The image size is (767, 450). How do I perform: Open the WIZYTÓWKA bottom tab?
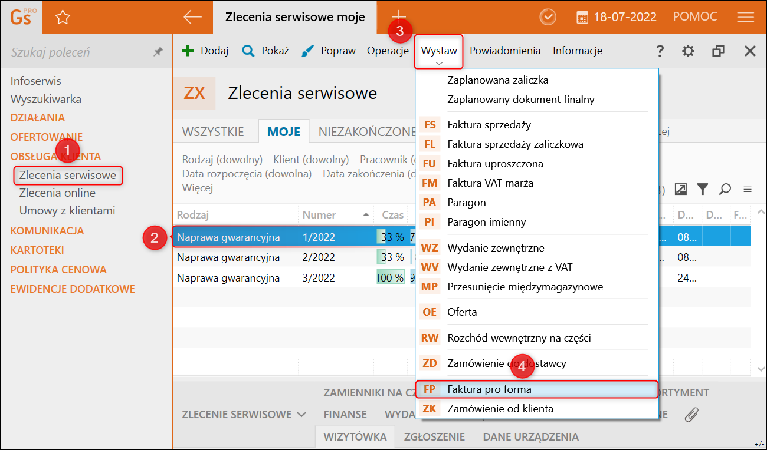click(355, 437)
